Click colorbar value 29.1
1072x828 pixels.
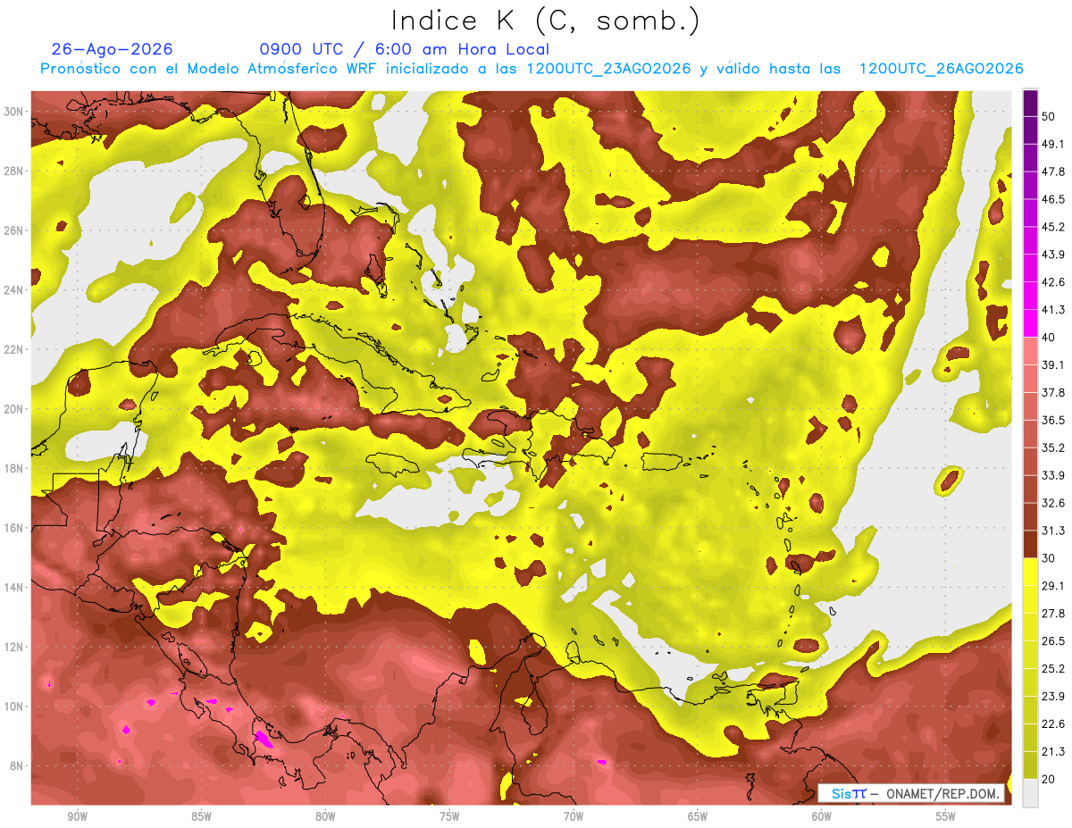tap(1052, 586)
